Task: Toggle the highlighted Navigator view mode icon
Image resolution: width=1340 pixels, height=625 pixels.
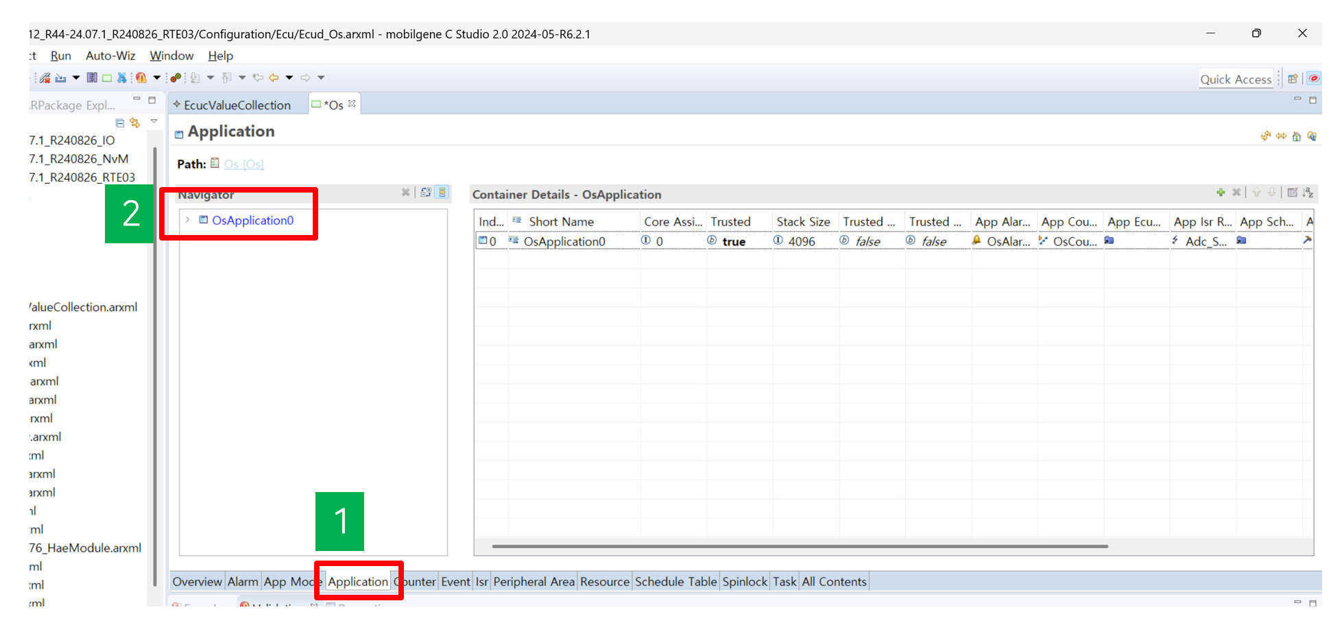Action: [442, 193]
